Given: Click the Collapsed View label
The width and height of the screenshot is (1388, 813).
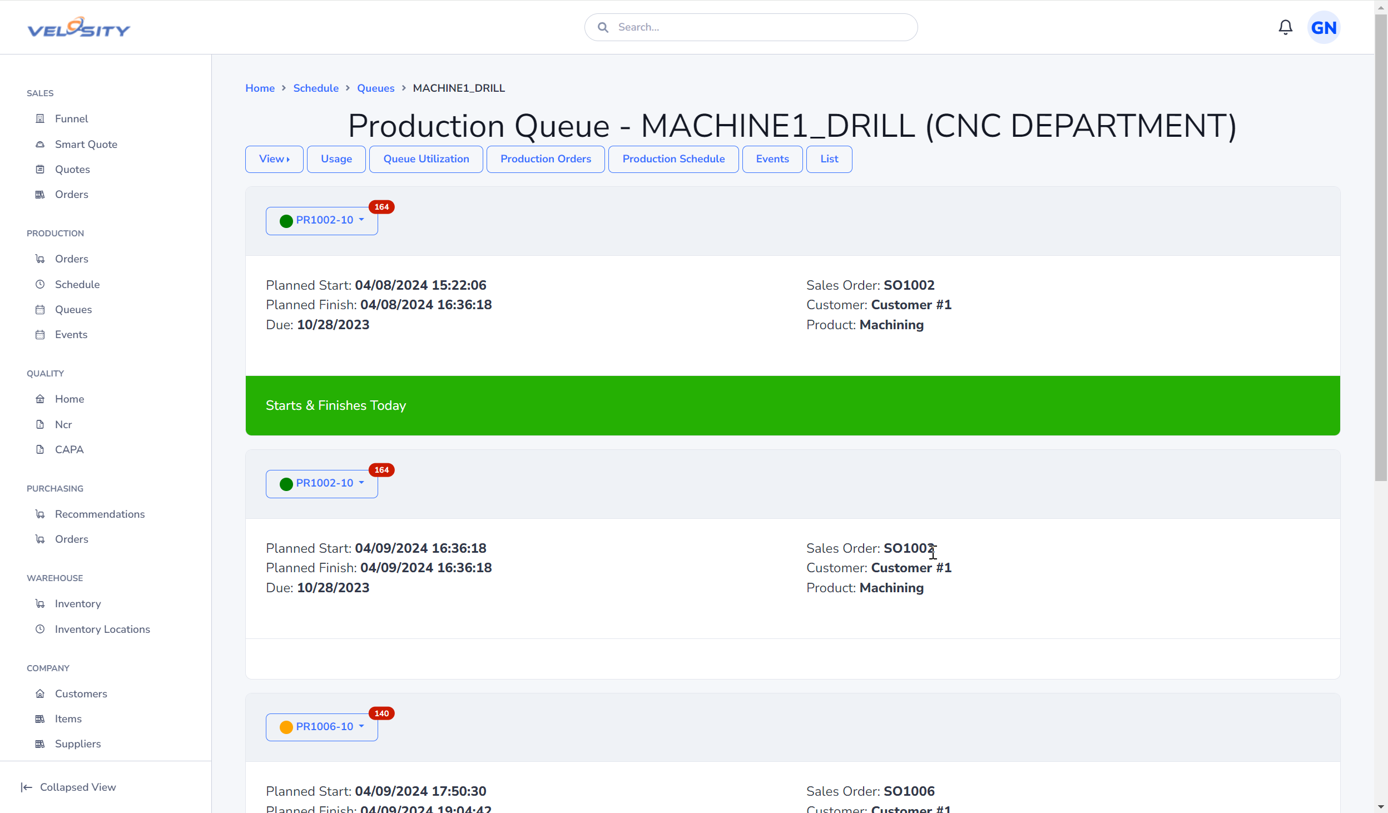Looking at the screenshot, I should tap(78, 787).
